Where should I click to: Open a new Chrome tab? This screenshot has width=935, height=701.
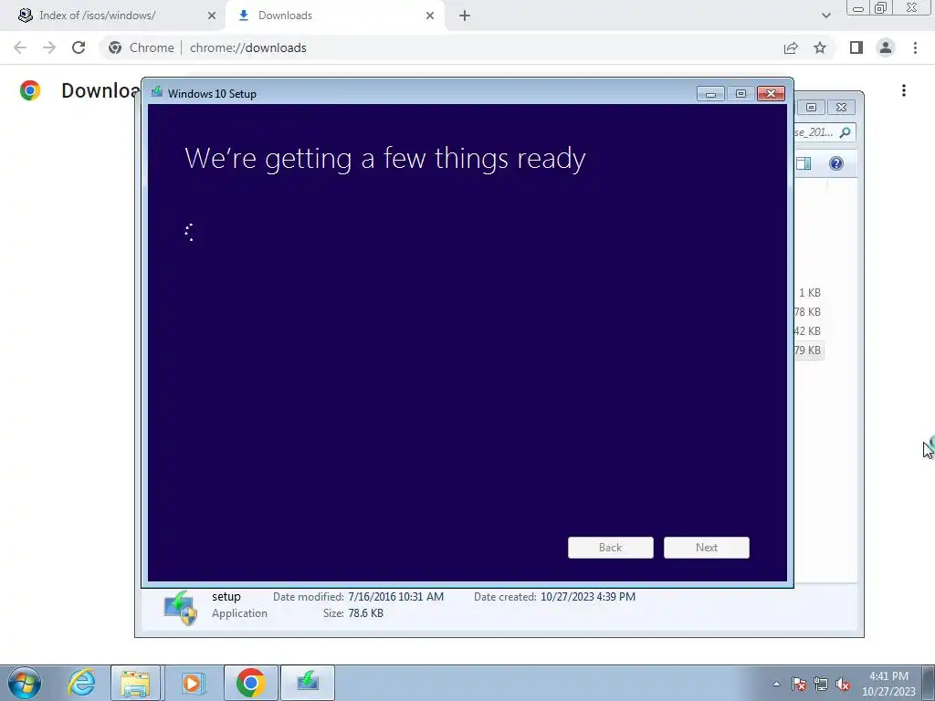pyautogui.click(x=465, y=16)
